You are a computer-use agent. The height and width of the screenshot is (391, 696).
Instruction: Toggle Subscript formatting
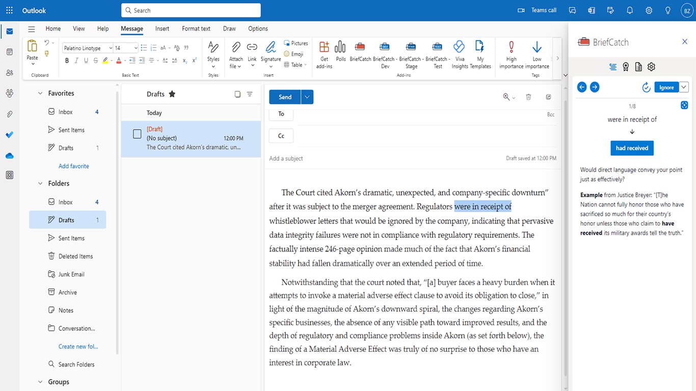(x=184, y=61)
